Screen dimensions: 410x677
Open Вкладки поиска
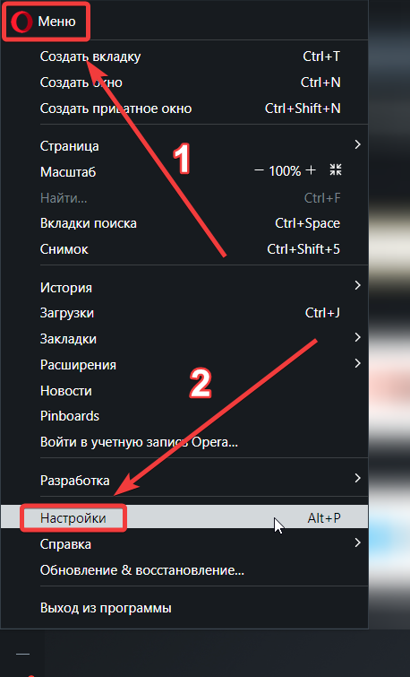coord(184,223)
